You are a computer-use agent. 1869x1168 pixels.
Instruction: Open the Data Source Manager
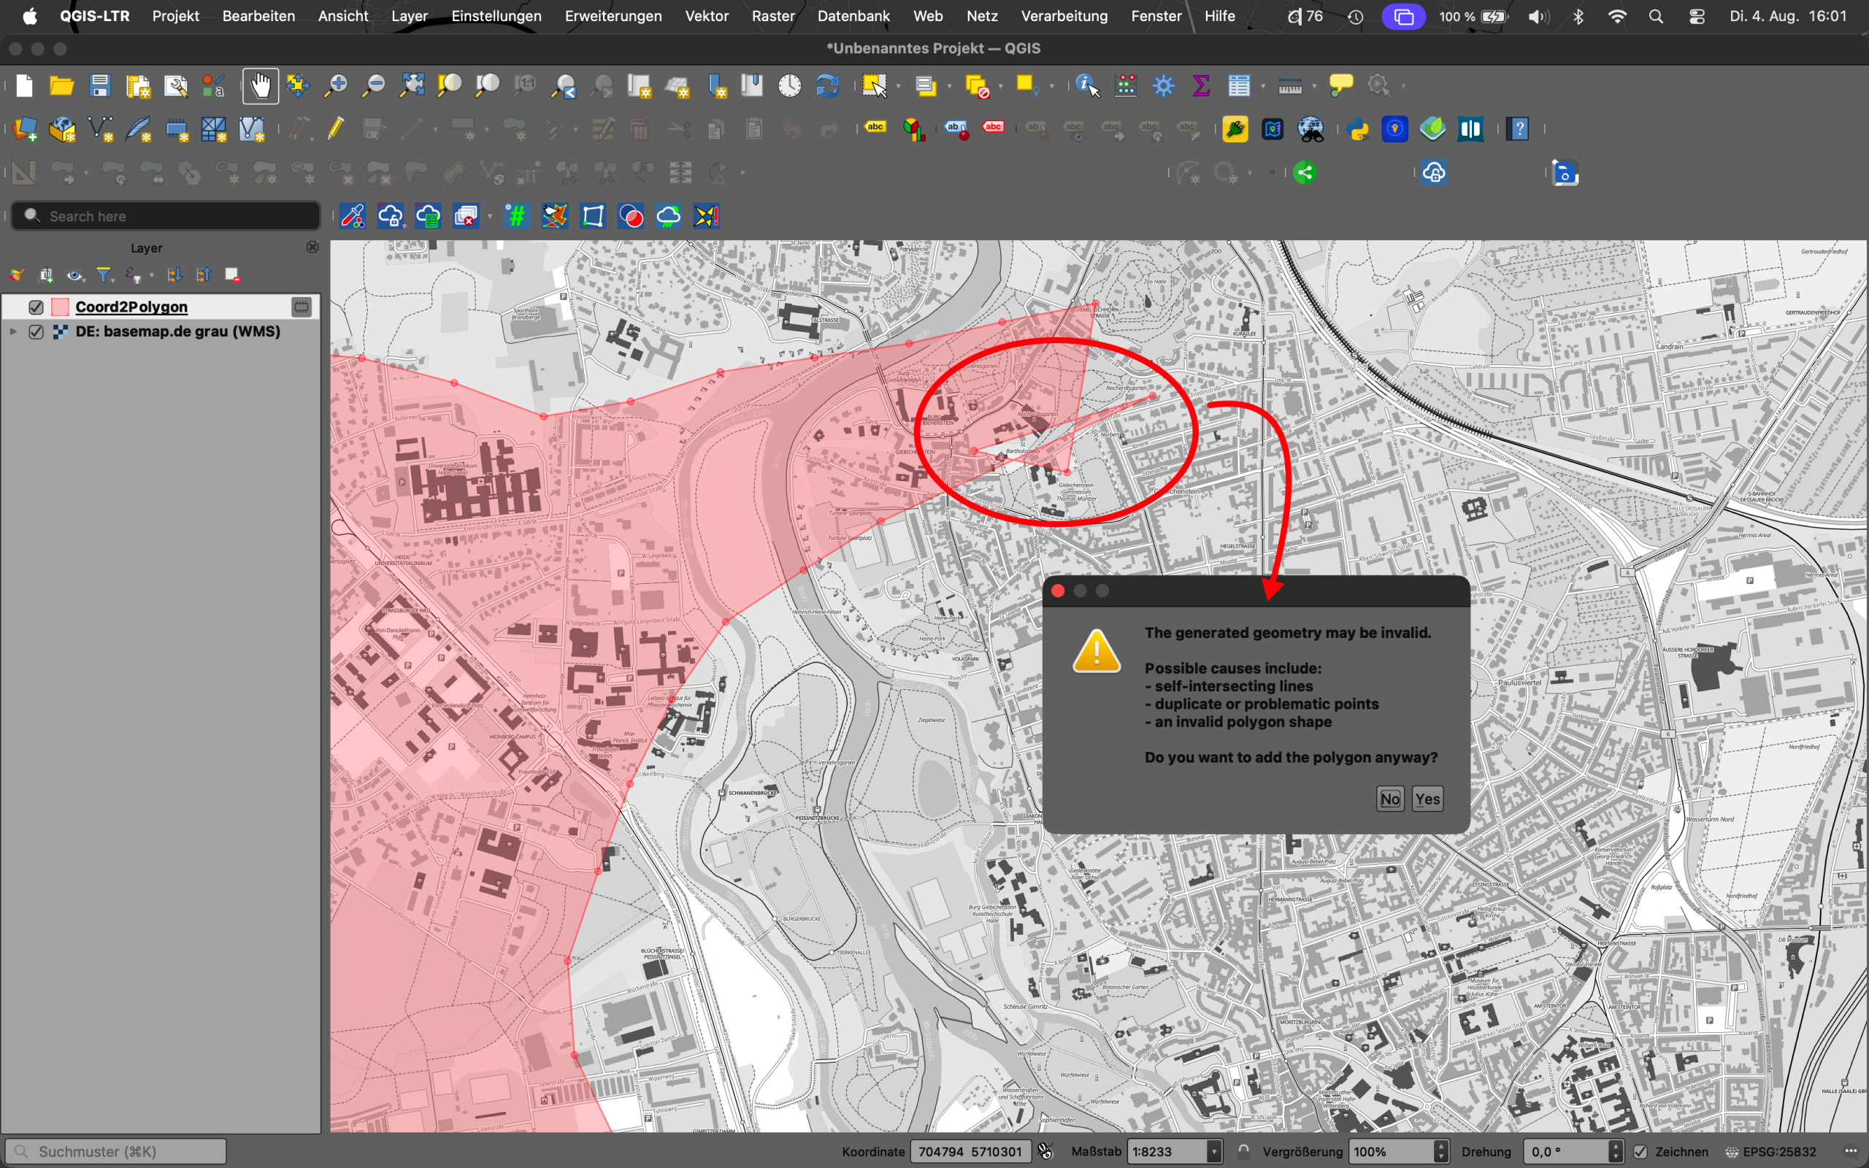(24, 129)
